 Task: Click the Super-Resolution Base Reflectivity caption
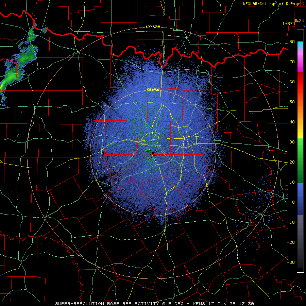click(154, 304)
